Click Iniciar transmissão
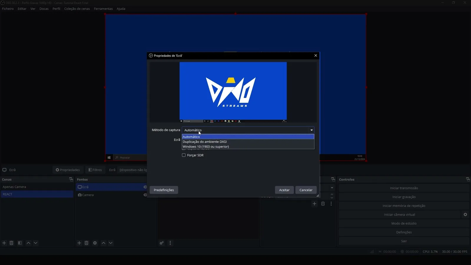Image resolution: width=471 pixels, height=265 pixels. pos(404,188)
